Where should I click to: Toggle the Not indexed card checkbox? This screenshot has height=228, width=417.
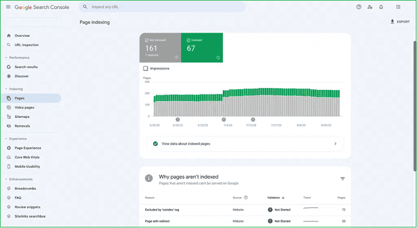[147, 40]
